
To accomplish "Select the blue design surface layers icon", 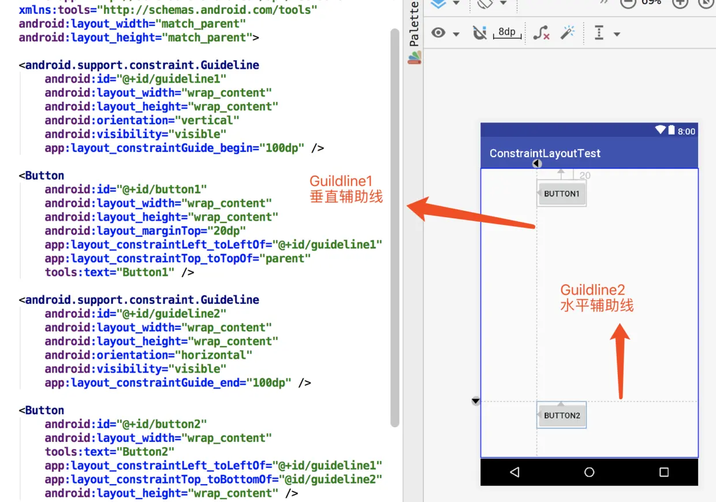I will point(439,3).
